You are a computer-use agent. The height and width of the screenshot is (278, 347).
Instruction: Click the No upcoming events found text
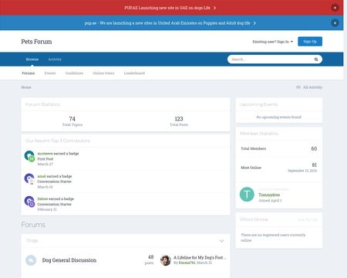click(x=278, y=117)
